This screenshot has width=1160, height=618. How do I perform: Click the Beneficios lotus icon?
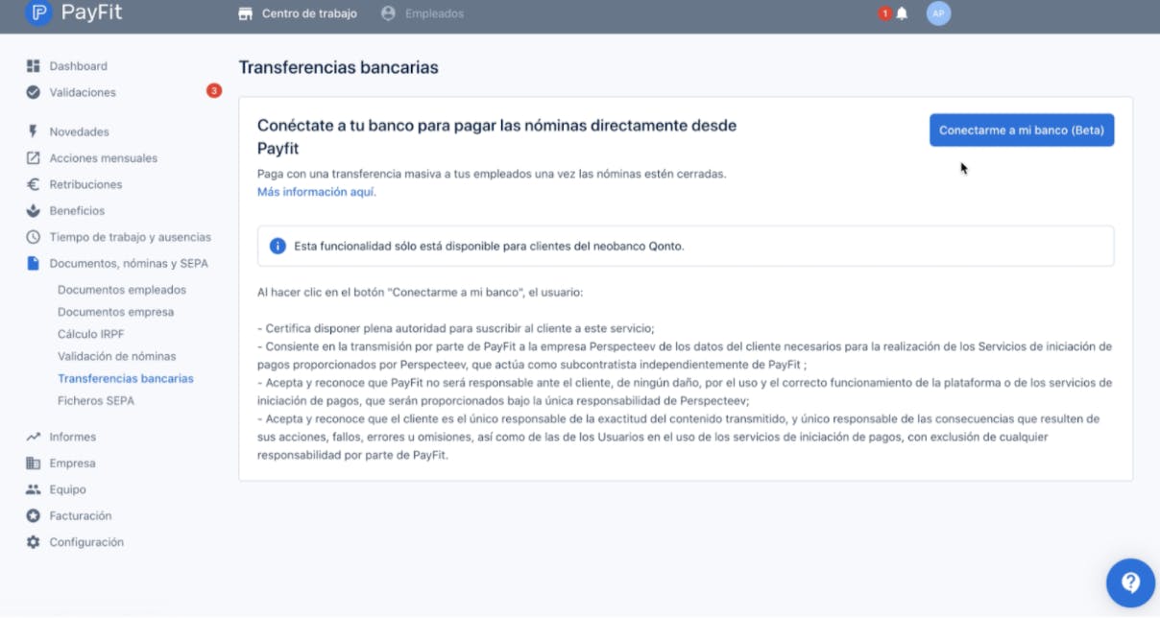coord(34,210)
